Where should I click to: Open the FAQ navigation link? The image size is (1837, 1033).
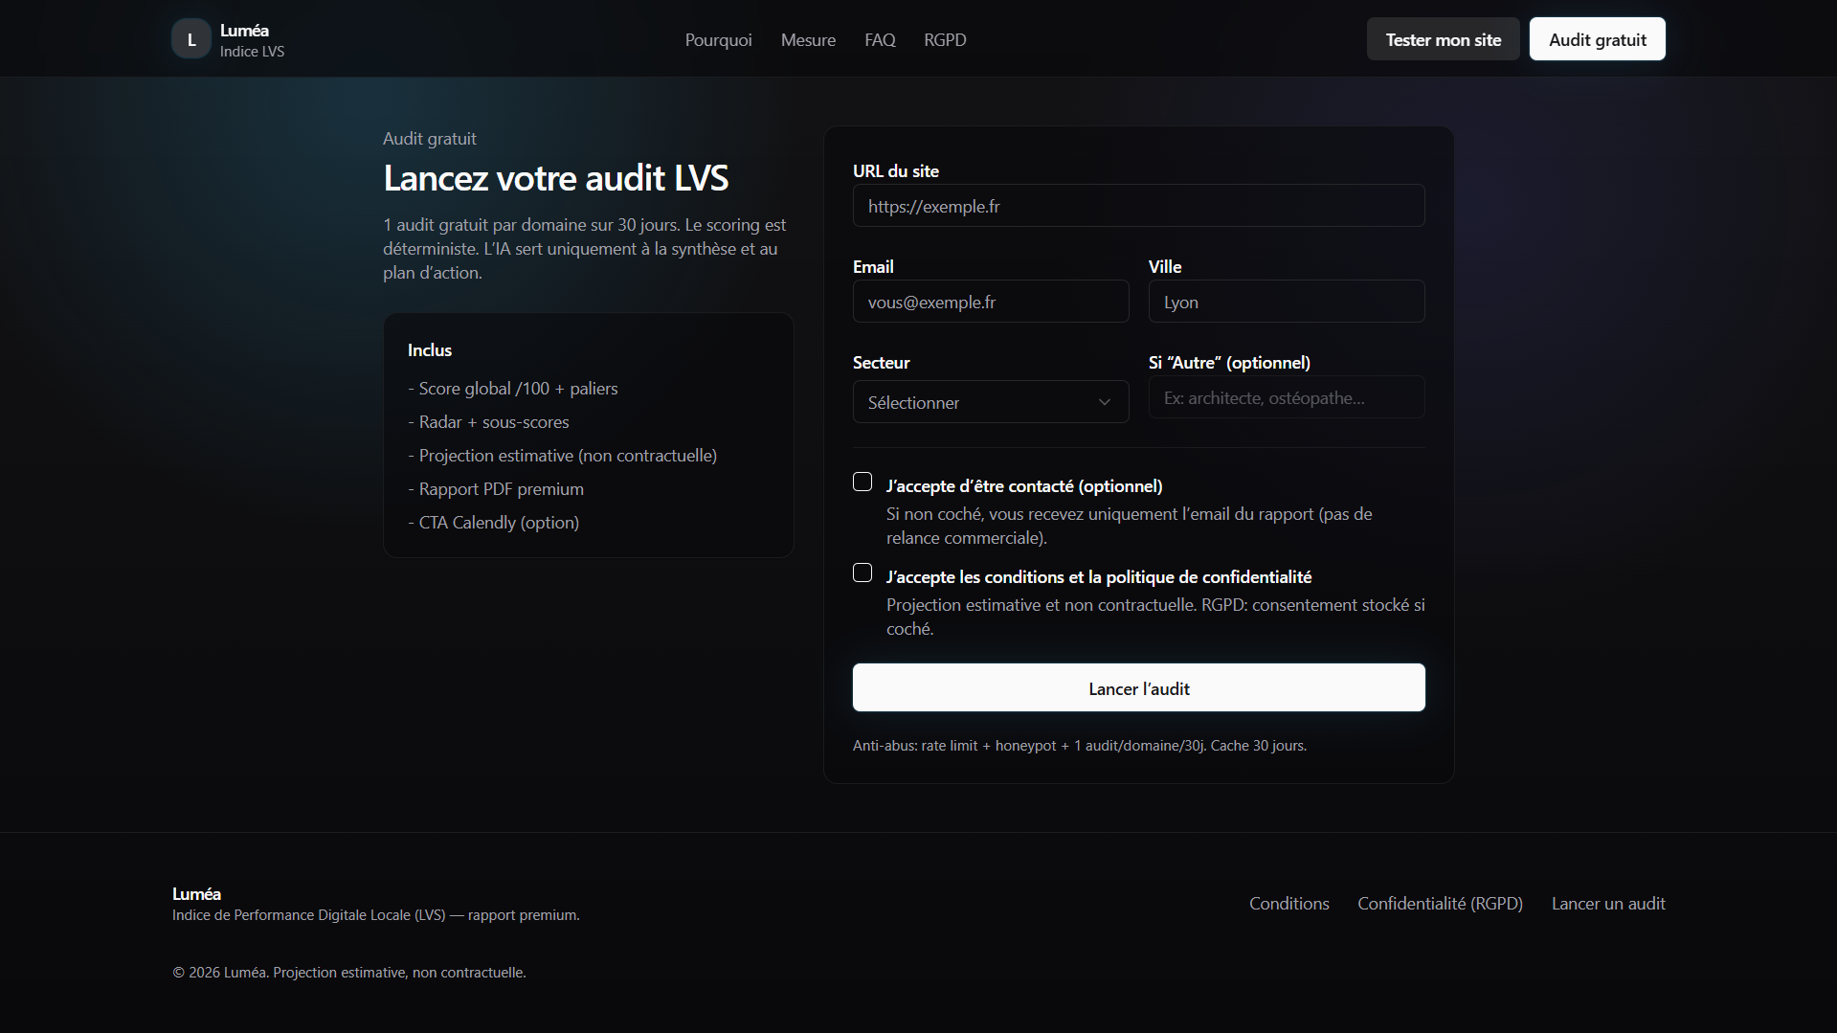(880, 40)
